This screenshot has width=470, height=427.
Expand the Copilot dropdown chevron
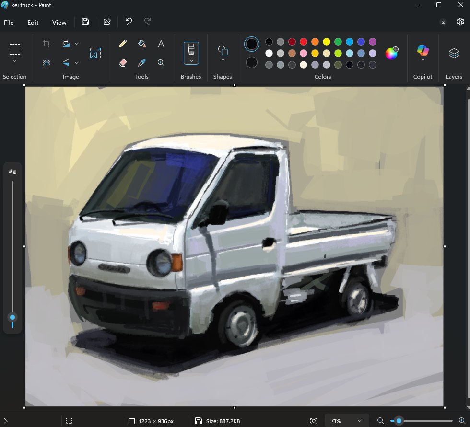423,60
